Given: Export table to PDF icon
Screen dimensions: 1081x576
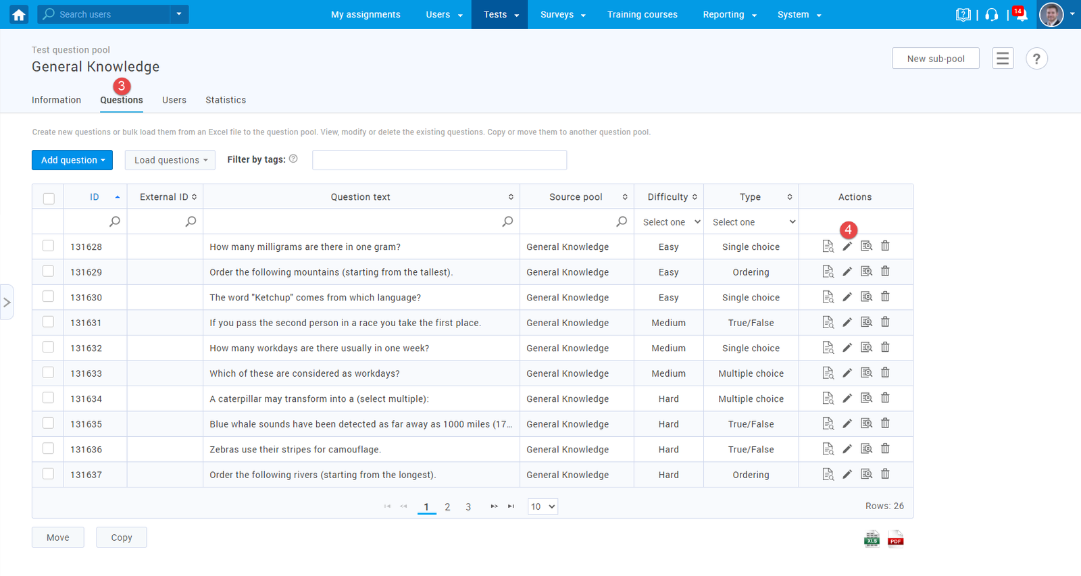Looking at the screenshot, I should tap(895, 539).
